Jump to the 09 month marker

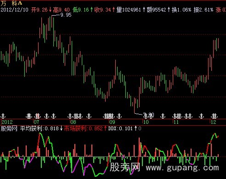[112, 122]
